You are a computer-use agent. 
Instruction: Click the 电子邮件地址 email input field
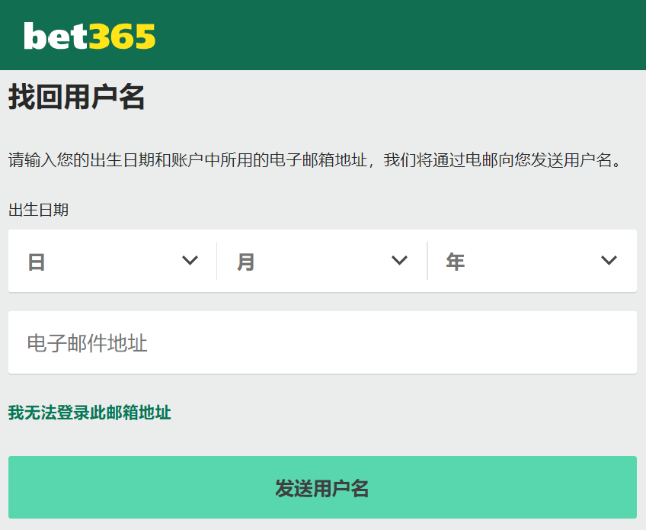[x=321, y=342]
